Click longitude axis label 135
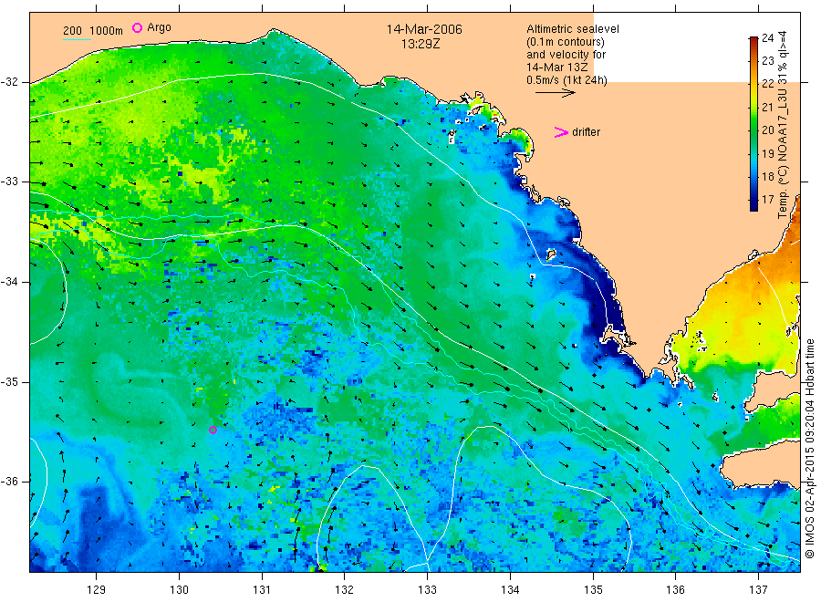Viewport: 821px width, 602px height. point(593,590)
